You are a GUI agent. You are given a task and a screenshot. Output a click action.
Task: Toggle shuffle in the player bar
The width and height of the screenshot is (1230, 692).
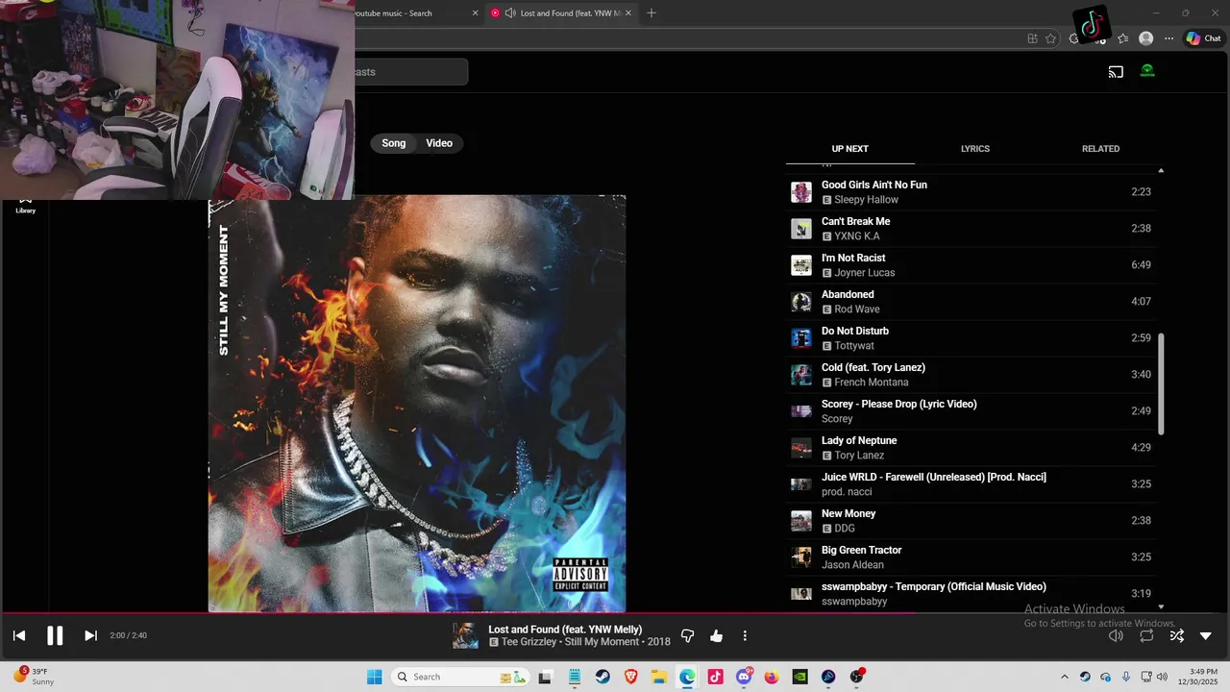tap(1176, 635)
